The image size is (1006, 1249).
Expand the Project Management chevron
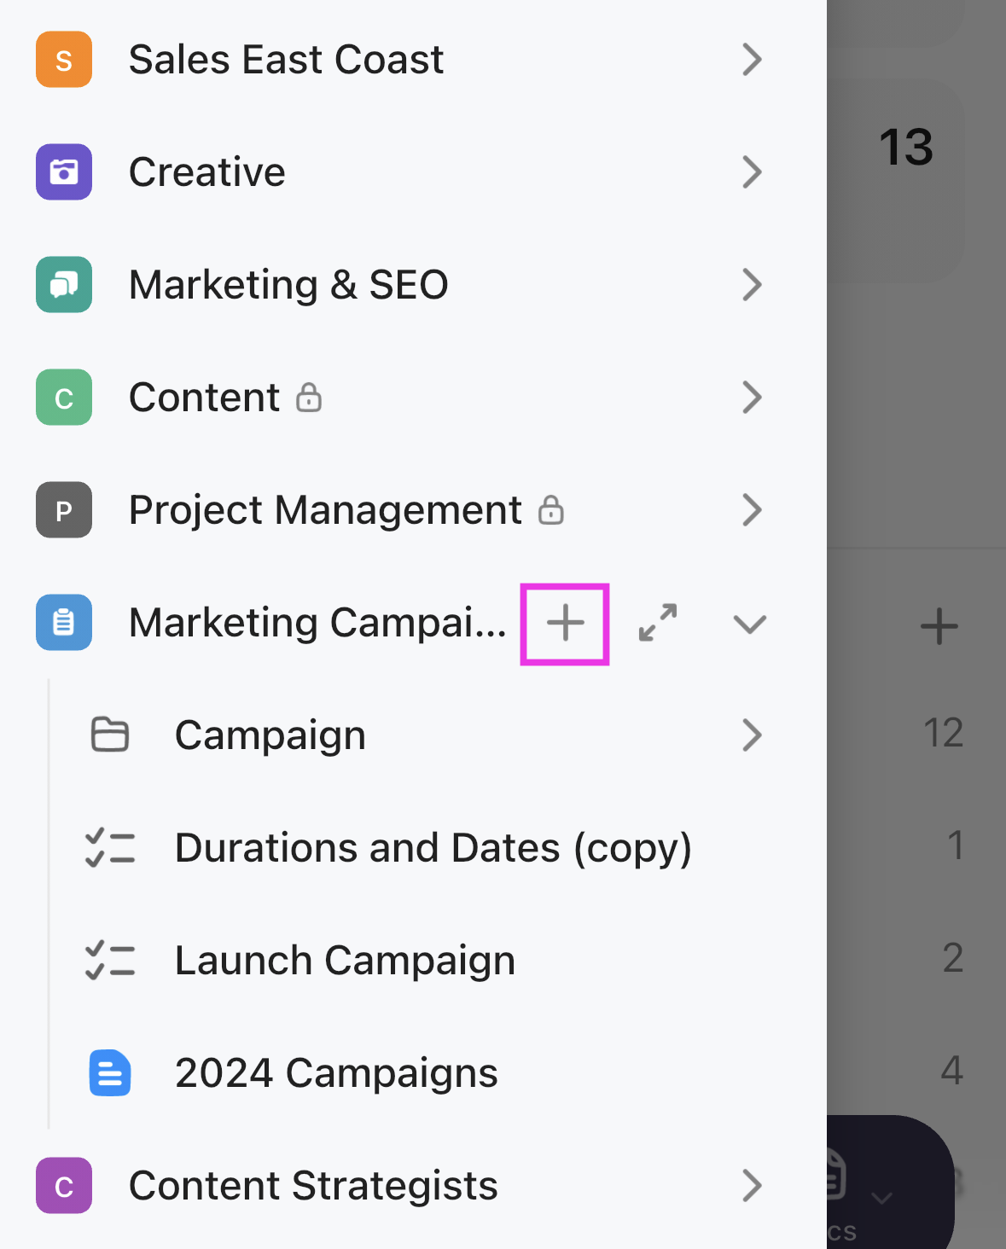coord(752,510)
